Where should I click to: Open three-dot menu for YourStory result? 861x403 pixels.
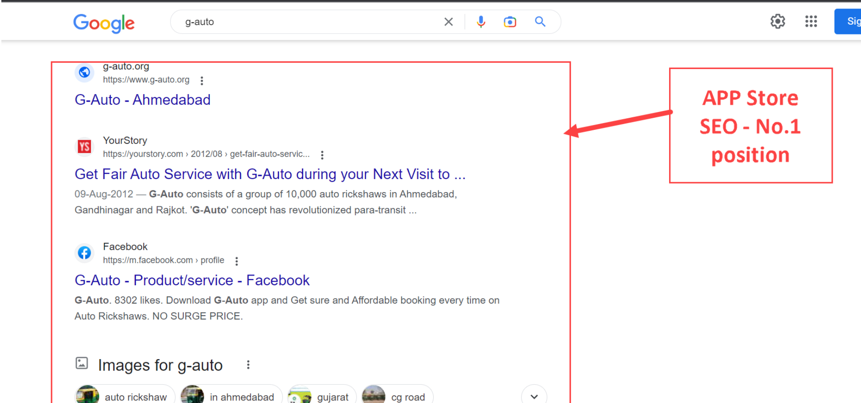(x=322, y=154)
